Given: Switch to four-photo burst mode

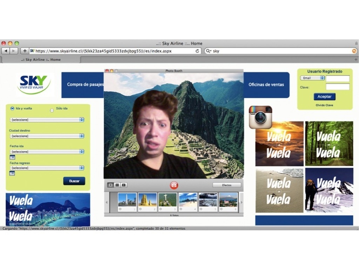Looking at the screenshot, I should tap(117, 185).
